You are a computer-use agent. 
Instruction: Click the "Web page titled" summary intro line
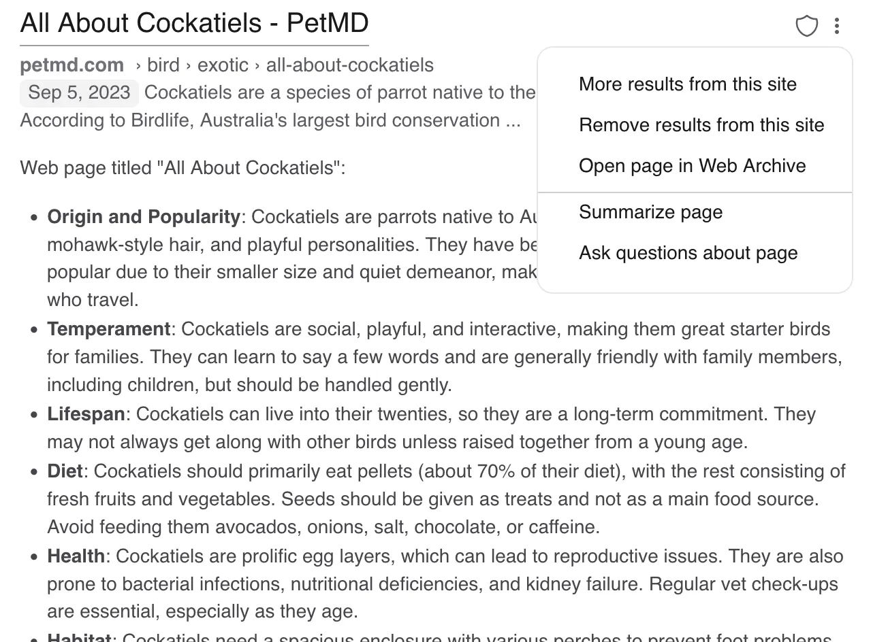point(183,168)
